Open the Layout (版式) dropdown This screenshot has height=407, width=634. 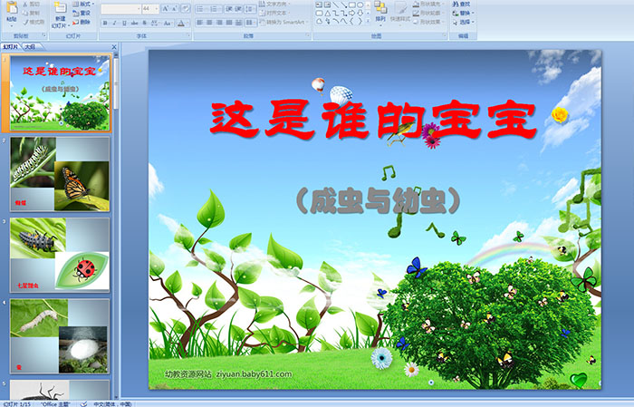coord(83,4)
